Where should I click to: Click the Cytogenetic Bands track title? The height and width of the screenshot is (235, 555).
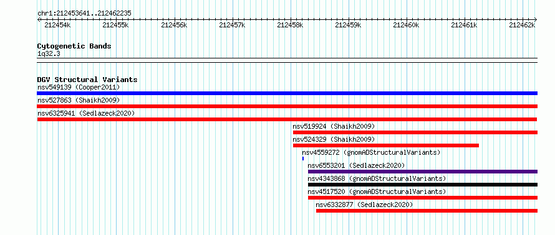[x=74, y=46]
